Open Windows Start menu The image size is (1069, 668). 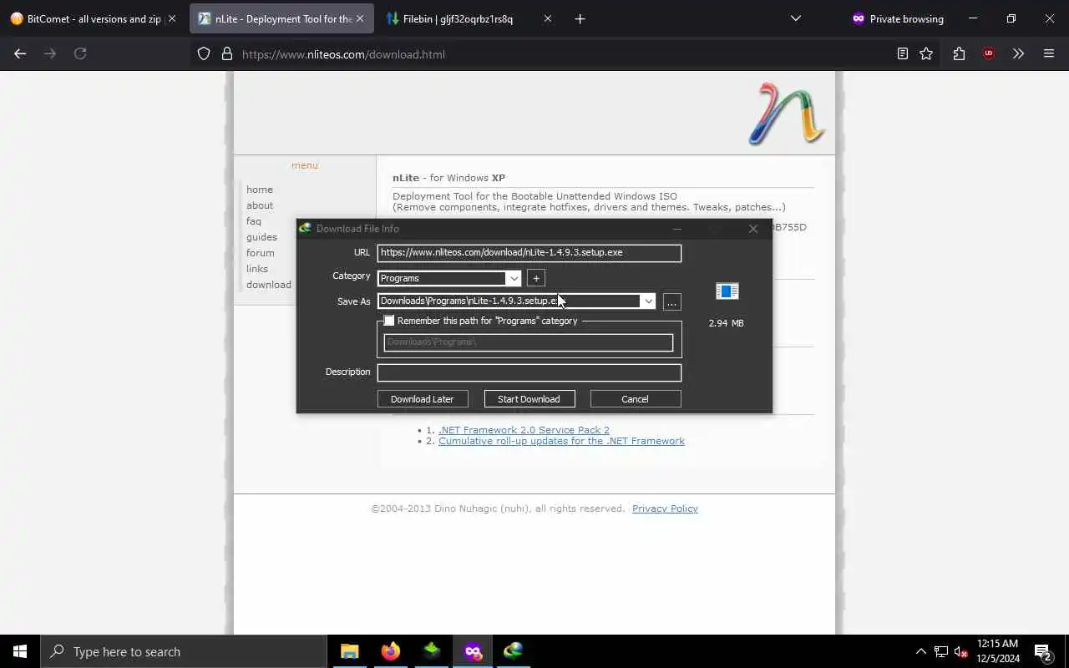20,651
